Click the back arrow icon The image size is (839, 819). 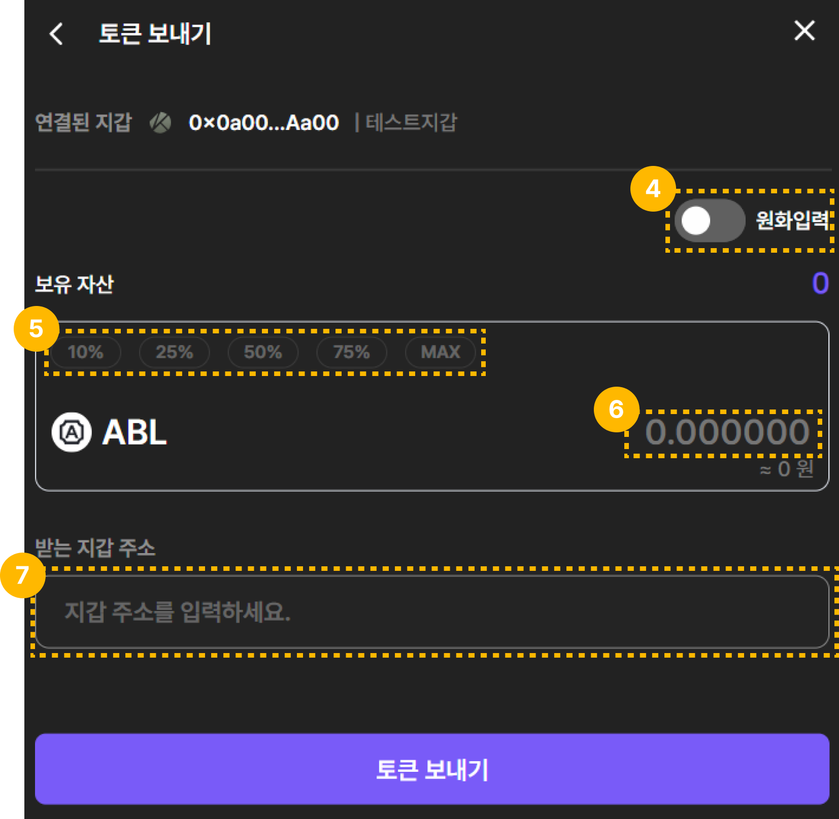point(56,34)
